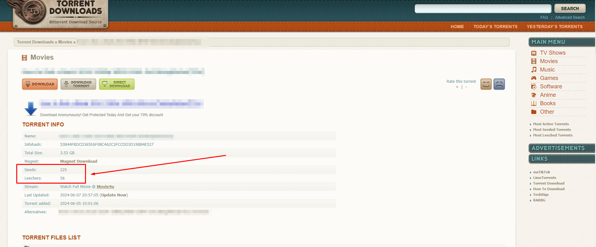Viewport: 596px width, 247px height.
Task: Open Books category in main menu
Action: tap(548, 103)
